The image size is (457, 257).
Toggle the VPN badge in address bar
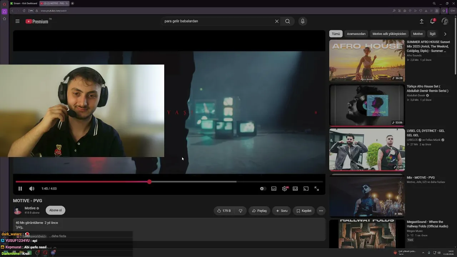pos(31,11)
